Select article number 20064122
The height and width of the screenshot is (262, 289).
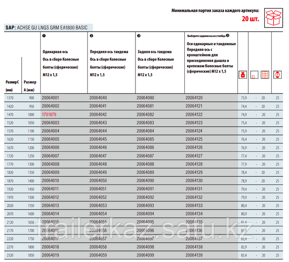tap(194, 114)
